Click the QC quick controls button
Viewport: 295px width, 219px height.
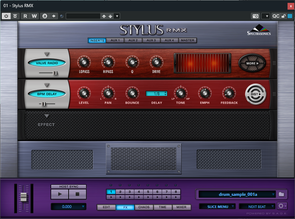point(276,16)
